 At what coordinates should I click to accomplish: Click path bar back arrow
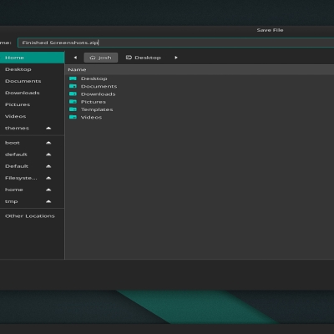pyautogui.click(x=75, y=58)
